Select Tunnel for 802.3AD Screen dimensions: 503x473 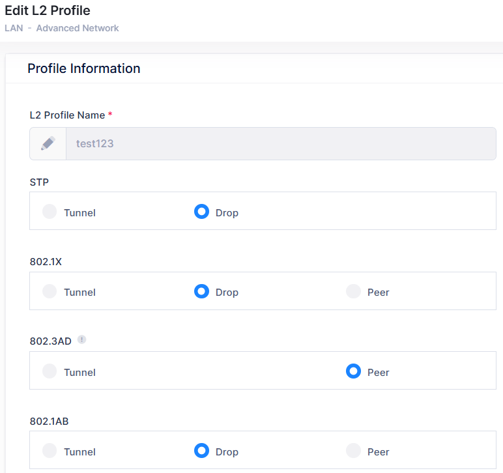click(50, 371)
